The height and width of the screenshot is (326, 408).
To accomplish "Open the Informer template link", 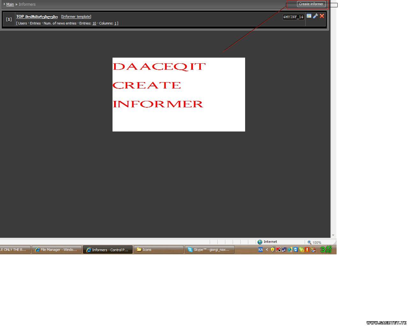I will point(76,17).
